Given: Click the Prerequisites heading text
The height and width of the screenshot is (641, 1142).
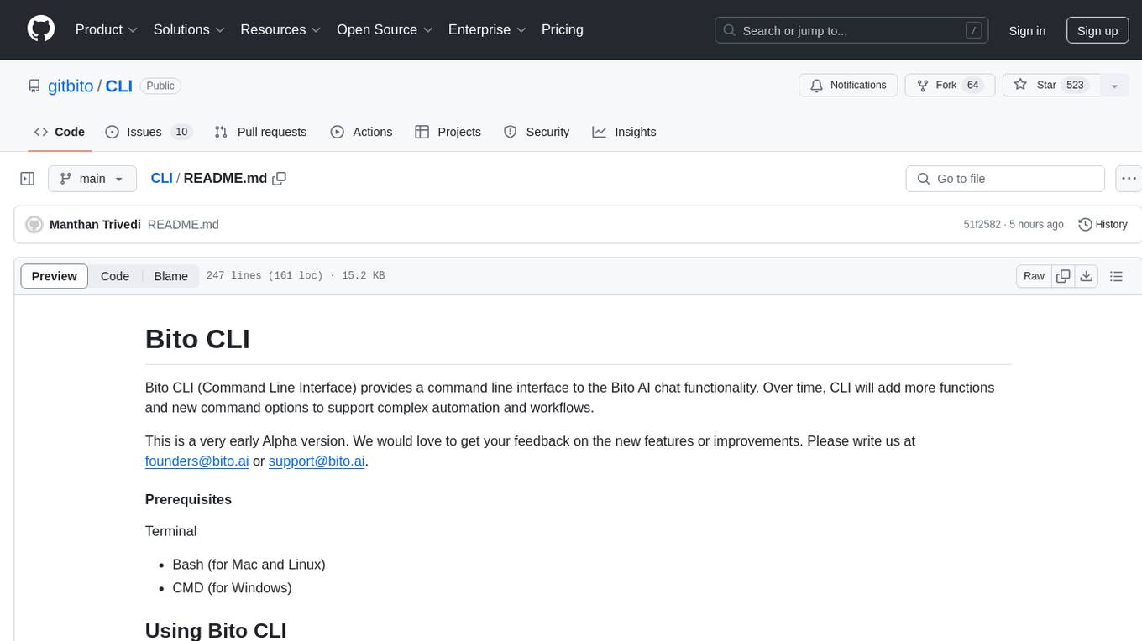Looking at the screenshot, I should pos(188,499).
